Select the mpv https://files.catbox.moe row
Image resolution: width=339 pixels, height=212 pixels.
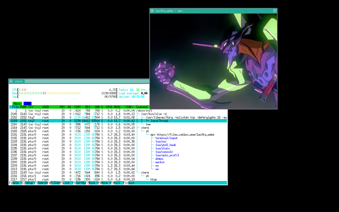click(118, 135)
